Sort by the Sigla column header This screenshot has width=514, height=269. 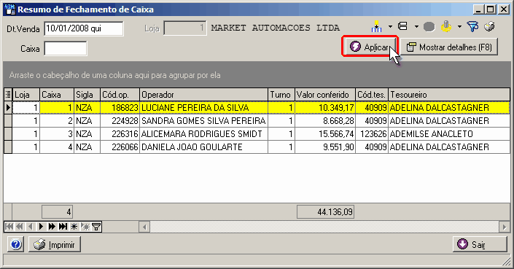click(x=87, y=95)
